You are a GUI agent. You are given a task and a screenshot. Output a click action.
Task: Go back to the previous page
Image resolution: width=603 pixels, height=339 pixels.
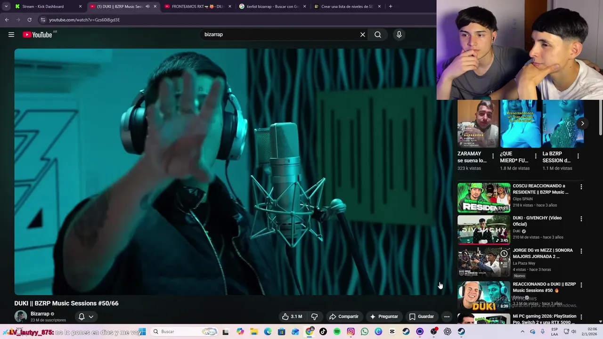click(x=7, y=20)
